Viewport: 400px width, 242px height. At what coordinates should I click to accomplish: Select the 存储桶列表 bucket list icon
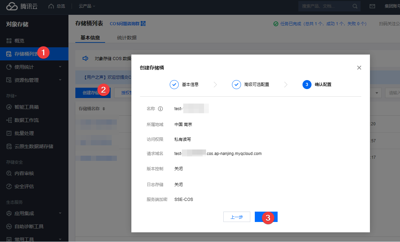pyautogui.click(x=9, y=54)
